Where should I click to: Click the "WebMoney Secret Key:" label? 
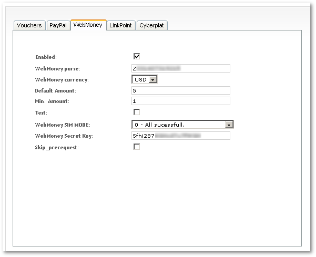pos(64,136)
